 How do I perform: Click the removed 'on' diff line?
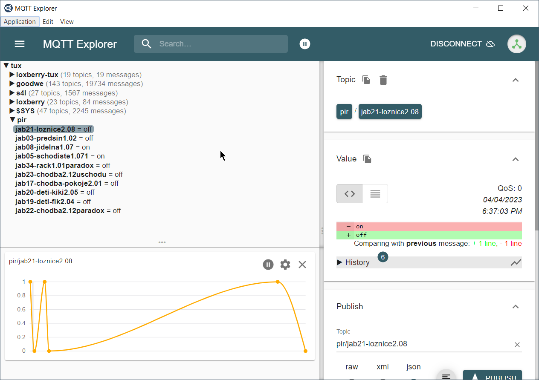429,227
